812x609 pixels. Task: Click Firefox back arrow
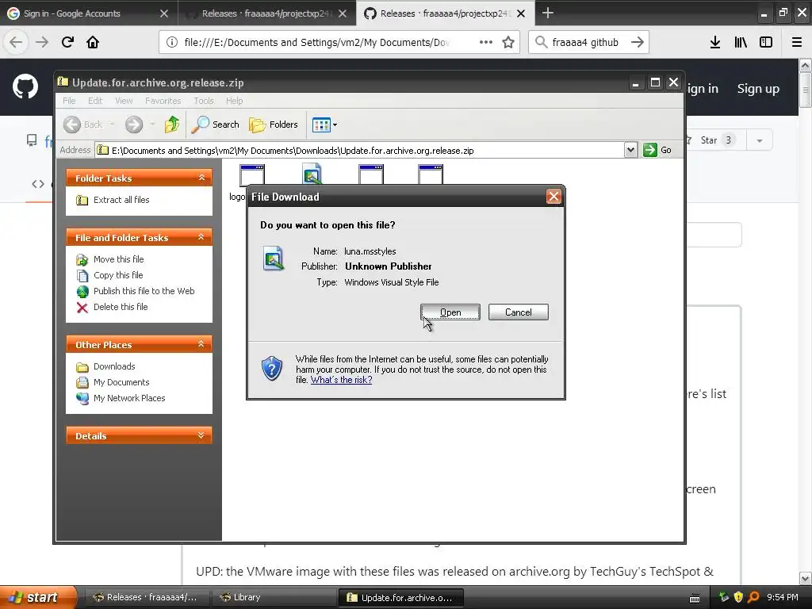point(16,42)
